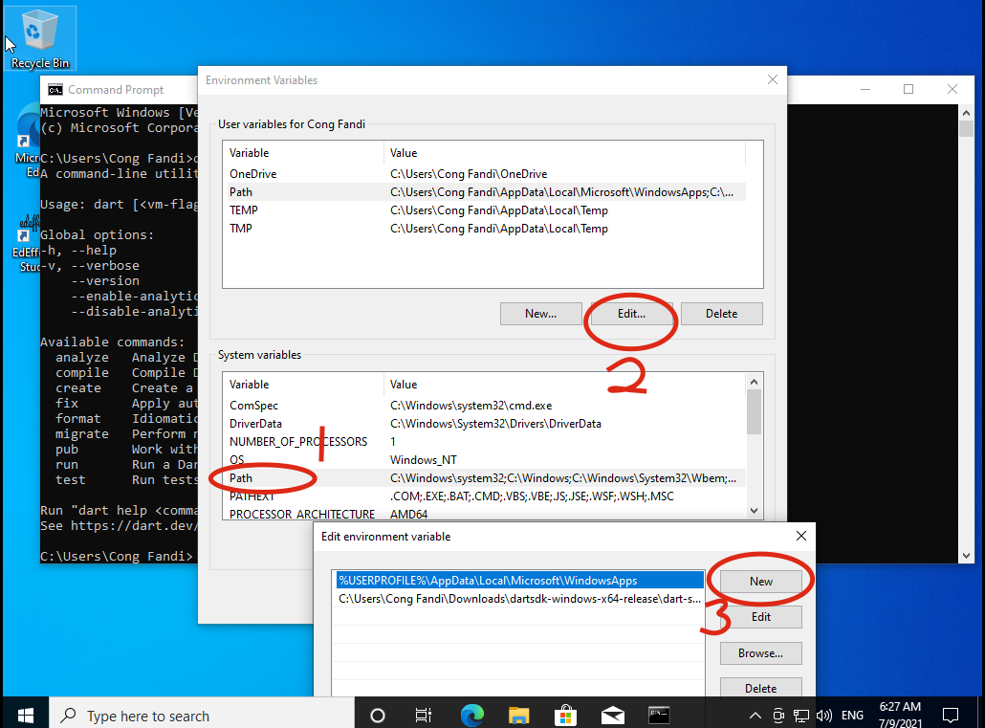Click Edit under user variables

coord(631,314)
